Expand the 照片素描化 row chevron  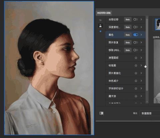click(x=141, y=73)
